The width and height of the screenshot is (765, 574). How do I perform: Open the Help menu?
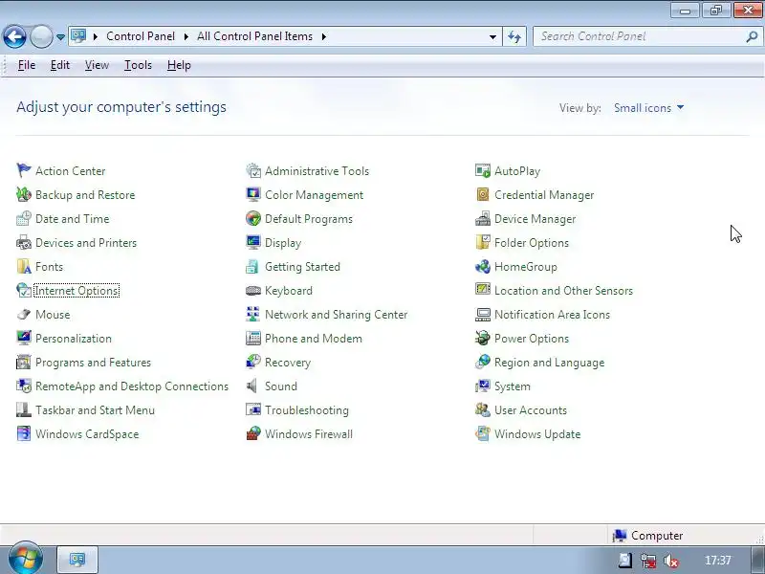[x=179, y=65]
